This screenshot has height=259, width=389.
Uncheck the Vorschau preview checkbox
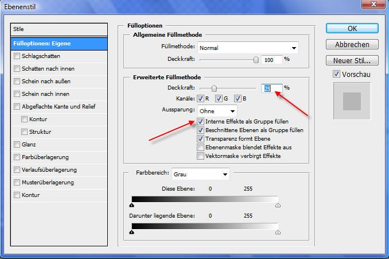[x=337, y=74]
